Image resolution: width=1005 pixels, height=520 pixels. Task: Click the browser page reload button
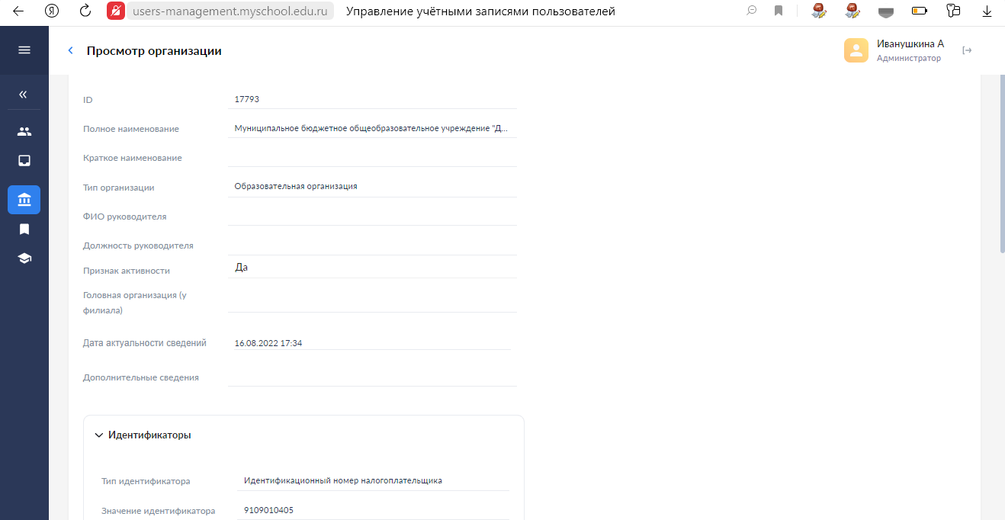pos(85,11)
